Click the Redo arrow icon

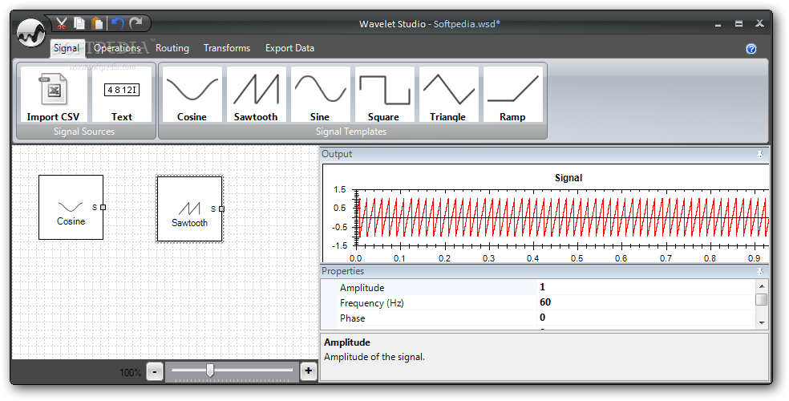tap(136, 23)
